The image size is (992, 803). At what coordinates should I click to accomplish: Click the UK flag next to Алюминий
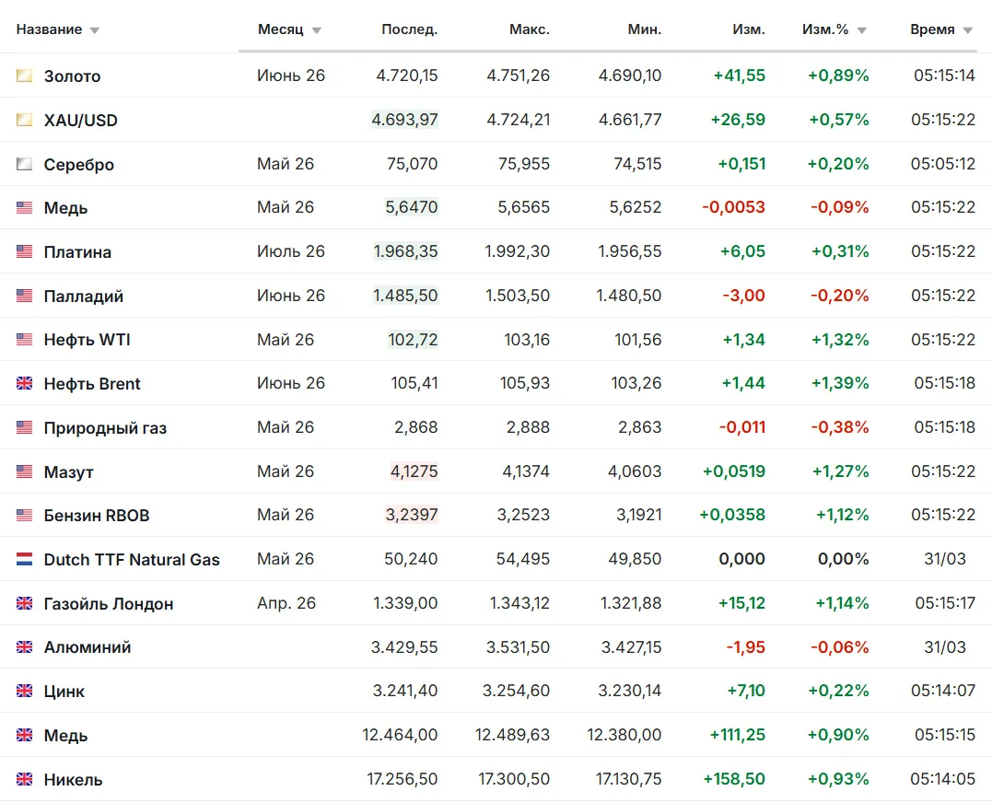[24, 646]
